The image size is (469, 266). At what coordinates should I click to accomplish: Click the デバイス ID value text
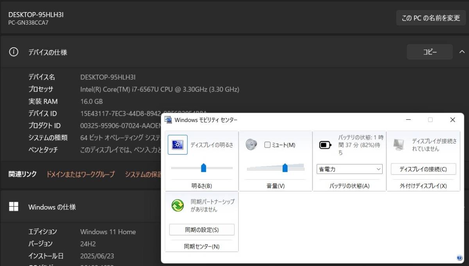click(x=121, y=113)
